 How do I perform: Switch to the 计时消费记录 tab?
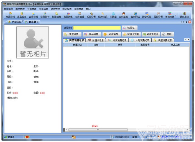pos(140,40)
